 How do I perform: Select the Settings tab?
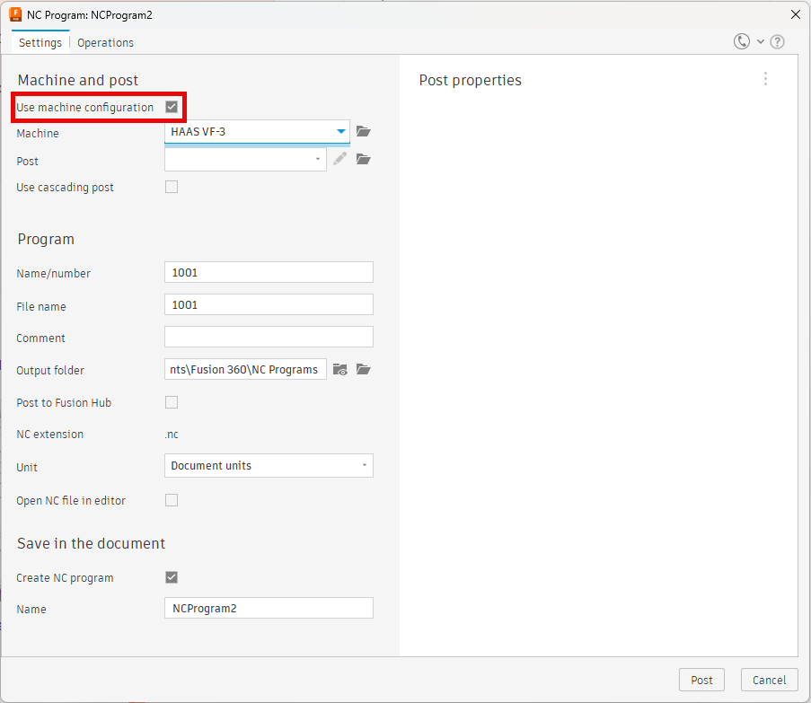(x=40, y=43)
